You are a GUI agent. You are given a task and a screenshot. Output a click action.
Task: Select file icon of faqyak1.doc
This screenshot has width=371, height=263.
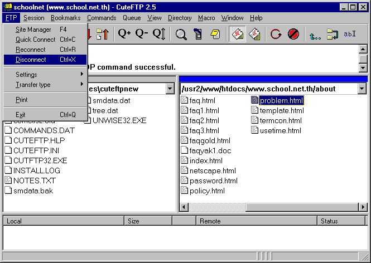184,150
